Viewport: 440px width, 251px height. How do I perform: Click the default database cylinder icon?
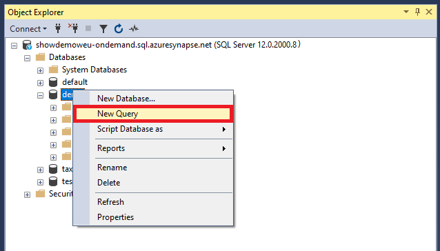click(53, 82)
